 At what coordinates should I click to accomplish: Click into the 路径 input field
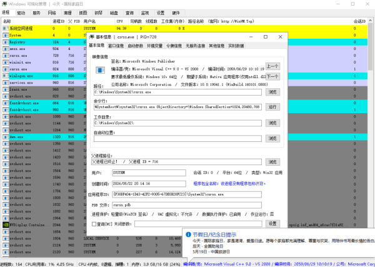coord(177,92)
